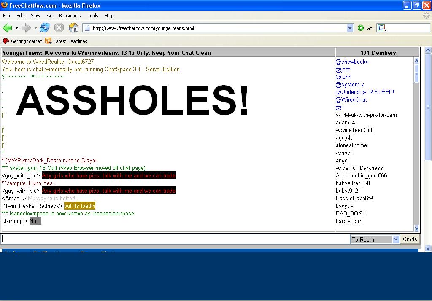
Task: Open the File menu
Action: [x=6, y=16]
